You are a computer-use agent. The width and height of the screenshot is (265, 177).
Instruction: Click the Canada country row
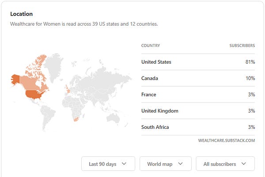198,78
